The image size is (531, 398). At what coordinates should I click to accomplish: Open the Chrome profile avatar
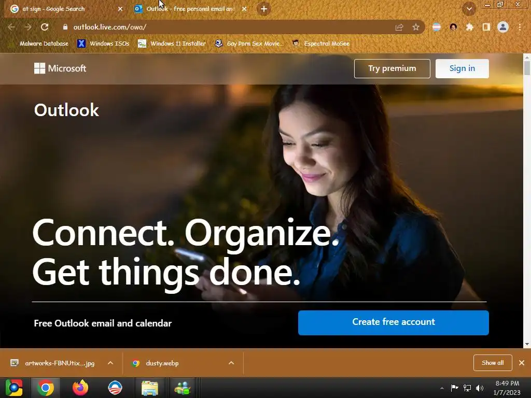click(503, 27)
